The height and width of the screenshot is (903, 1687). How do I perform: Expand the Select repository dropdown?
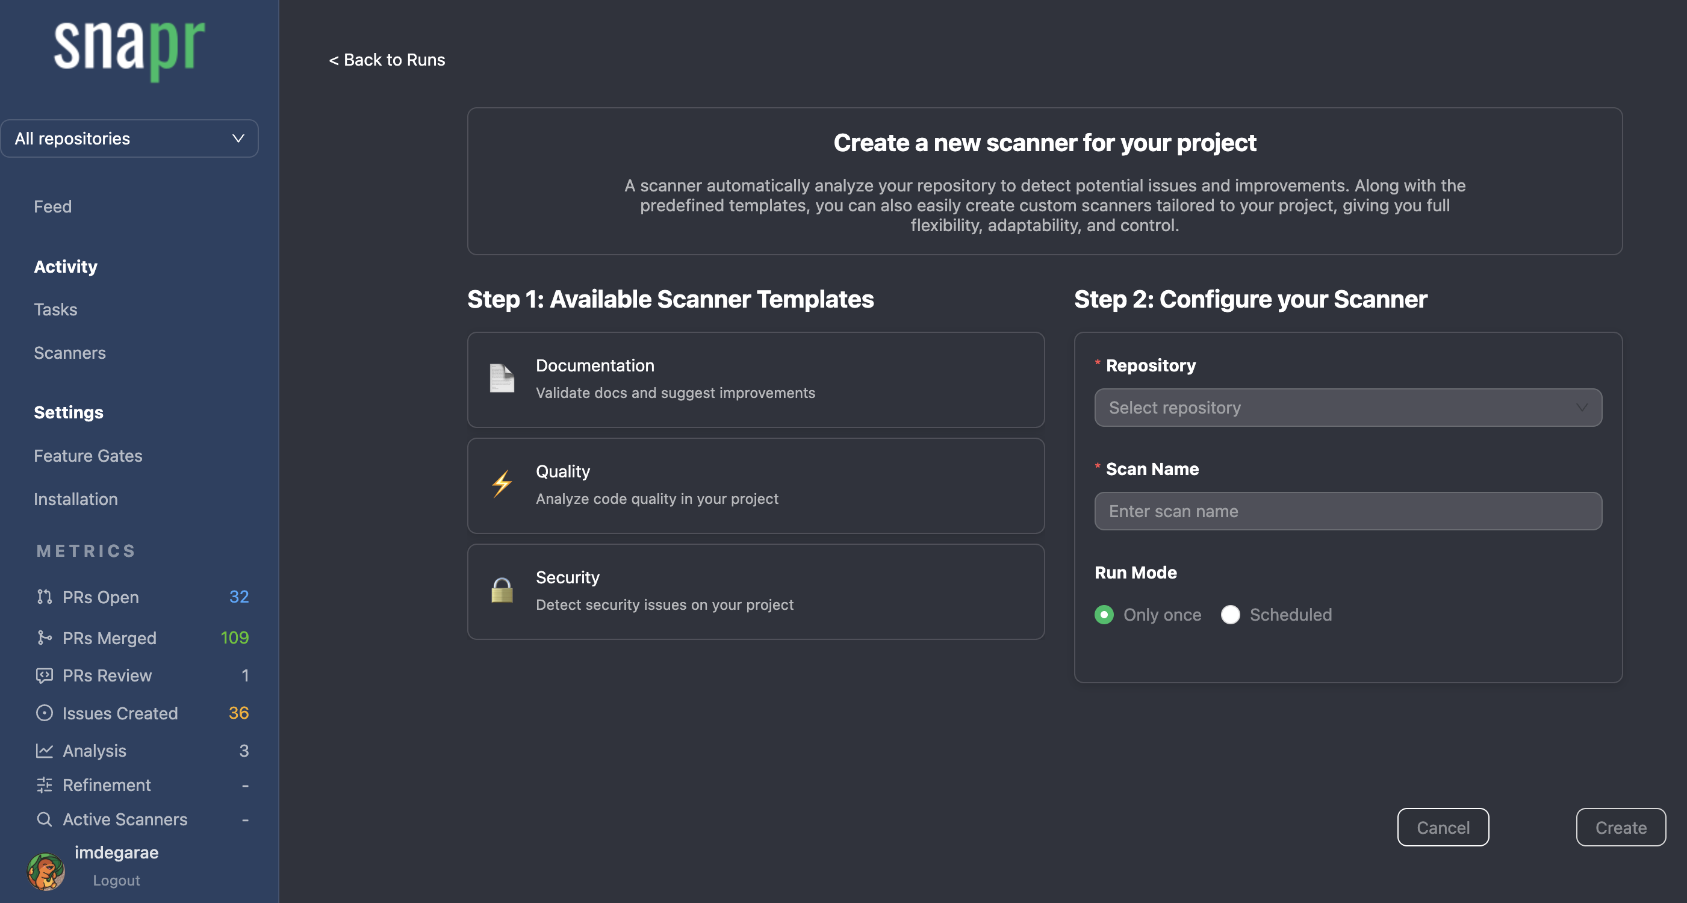(x=1348, y=408)
